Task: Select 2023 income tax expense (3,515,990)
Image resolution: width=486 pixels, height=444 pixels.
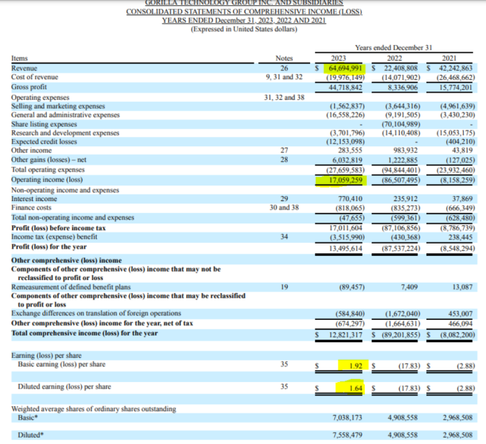Action: 347,237
